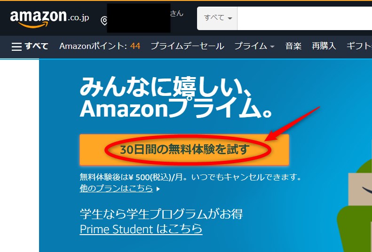Open the ギフト navigation item

click(x=359, y=46)
